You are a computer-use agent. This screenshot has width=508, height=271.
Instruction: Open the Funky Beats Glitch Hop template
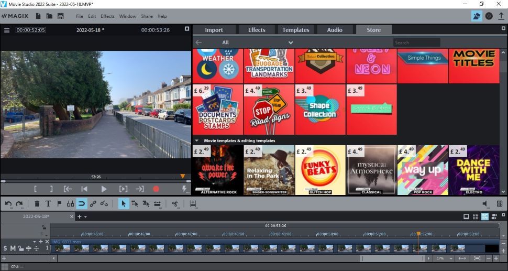(x=321, y=170)
